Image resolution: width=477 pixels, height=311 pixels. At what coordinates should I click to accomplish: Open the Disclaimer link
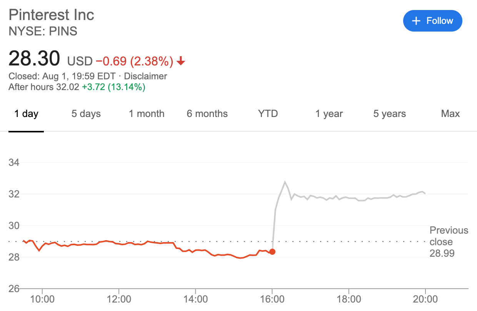[145, 76]
